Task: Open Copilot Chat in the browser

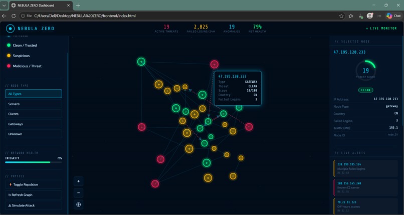Action: click(x=393, y=16)
